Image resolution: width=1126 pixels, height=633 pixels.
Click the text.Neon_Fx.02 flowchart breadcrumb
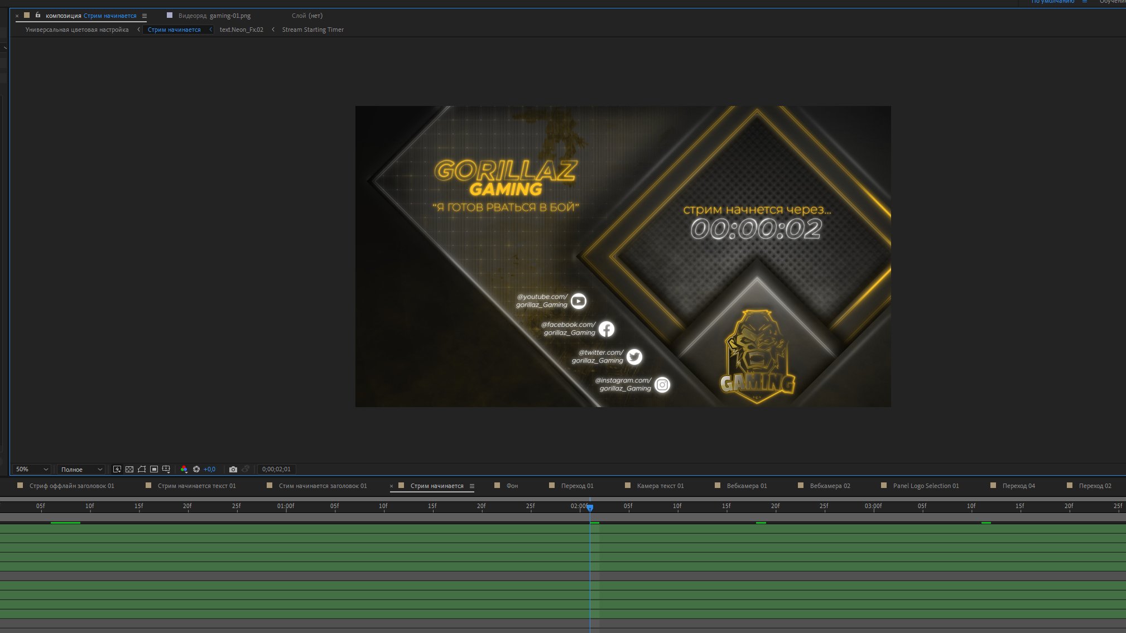click(x=241, y=30)
